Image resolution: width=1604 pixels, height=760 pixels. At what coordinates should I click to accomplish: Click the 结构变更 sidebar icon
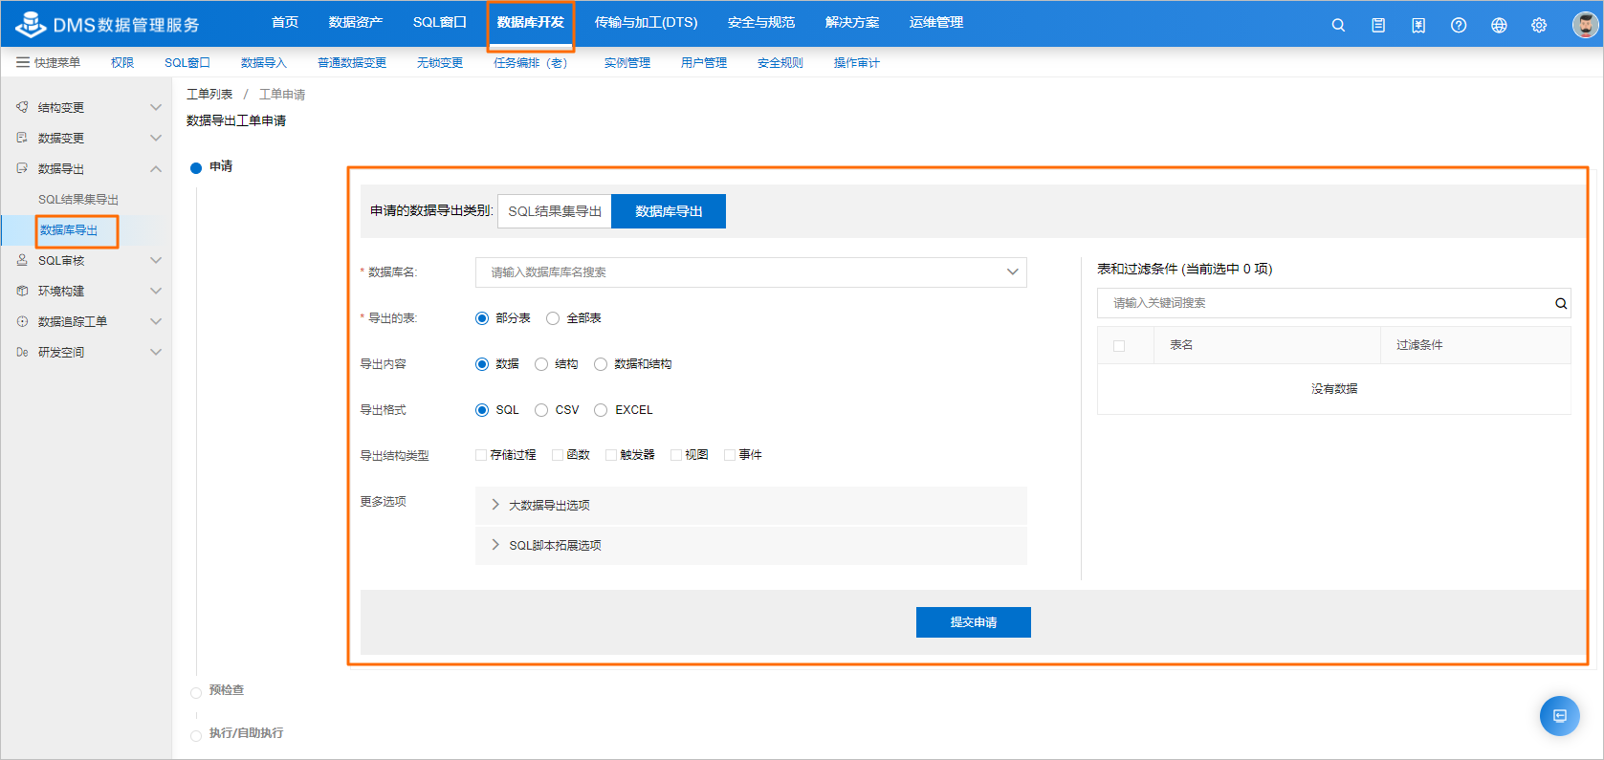[22, 107]
